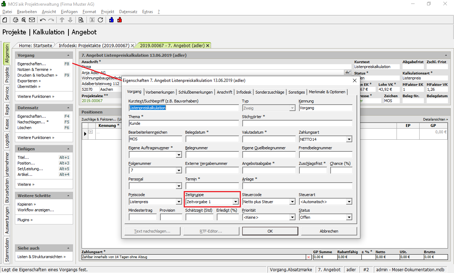Viewport: 454px width, 273px height.
Task: Click the blue puzzle piece icon
Action: 111,20
